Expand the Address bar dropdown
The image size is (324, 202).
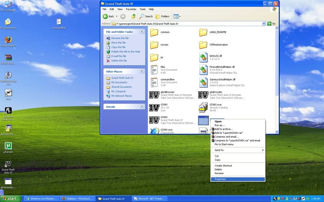pos(264,24)
